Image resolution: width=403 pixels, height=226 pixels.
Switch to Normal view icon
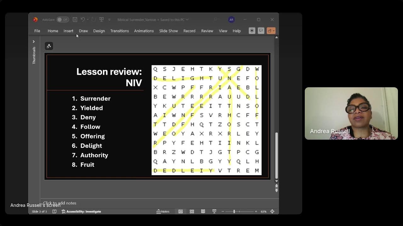pos(180,212)
